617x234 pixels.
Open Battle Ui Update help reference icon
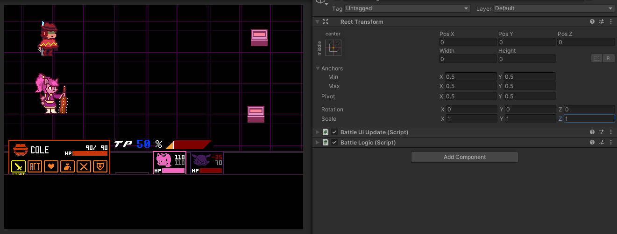[x=592, y=132]
